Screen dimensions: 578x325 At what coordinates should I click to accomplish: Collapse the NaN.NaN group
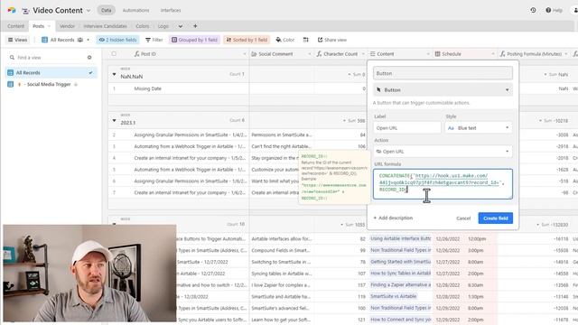tap(114, 74)
